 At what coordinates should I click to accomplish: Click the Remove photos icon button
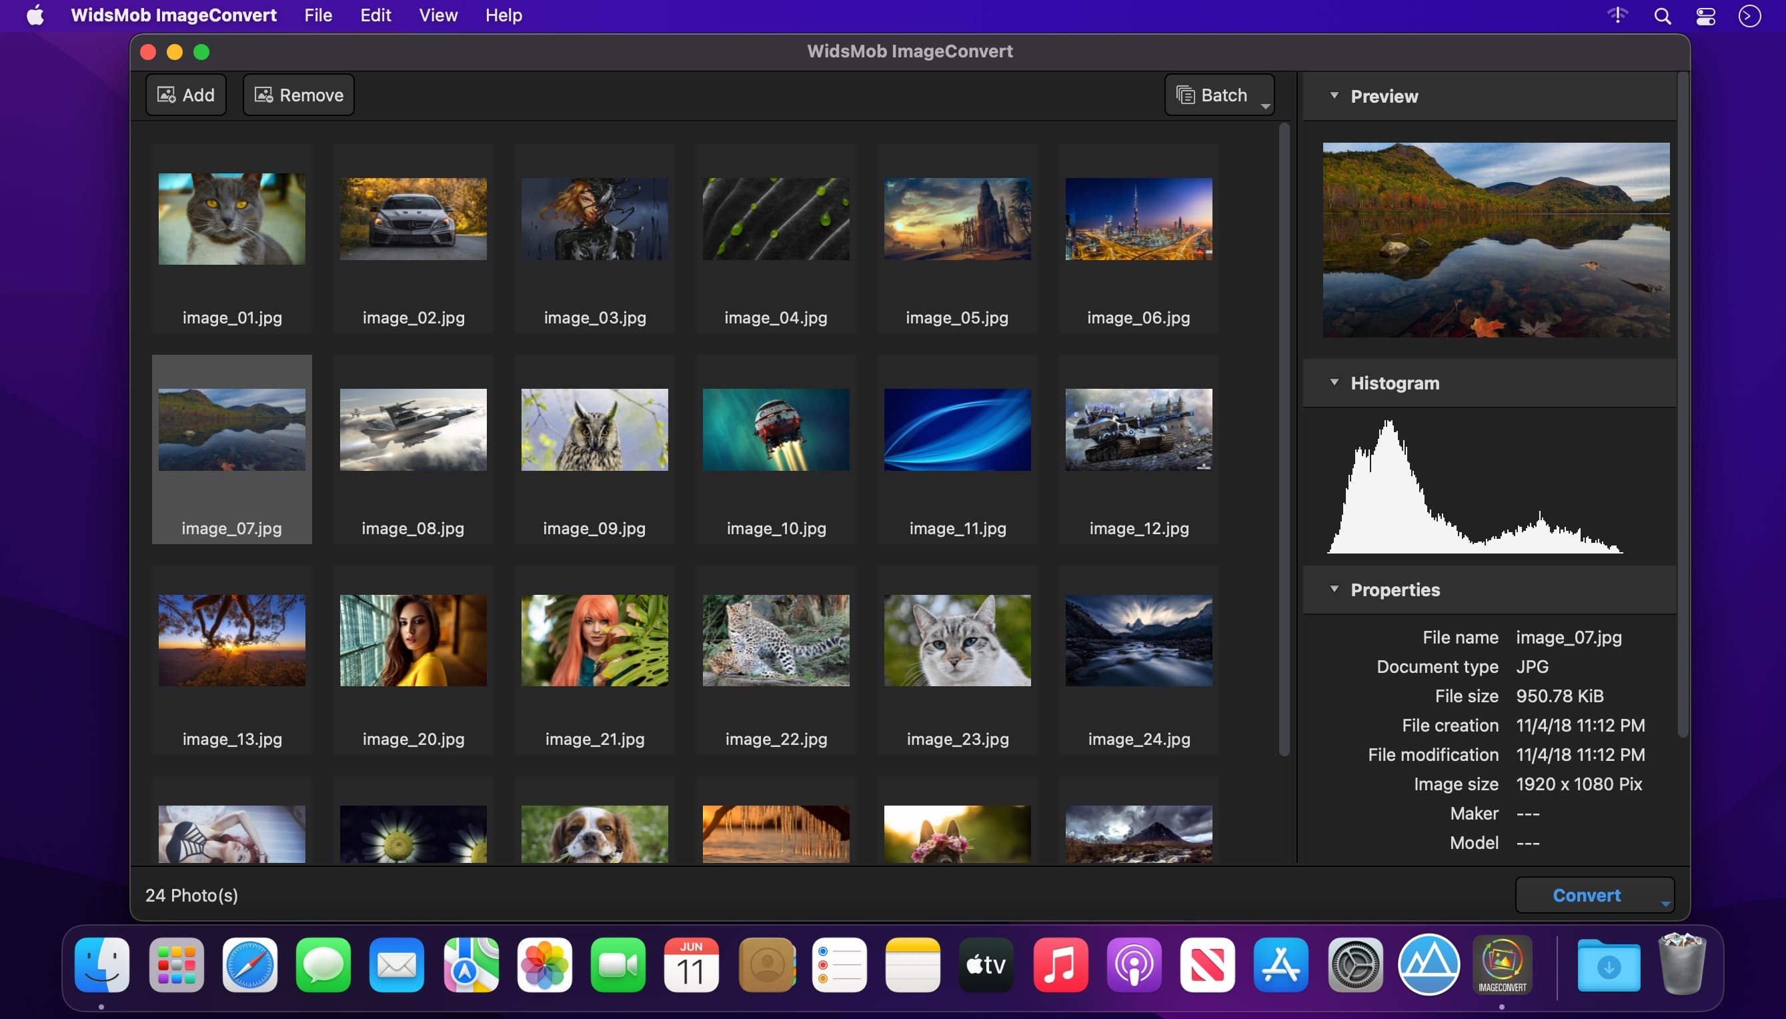click(x=298, y=95)
